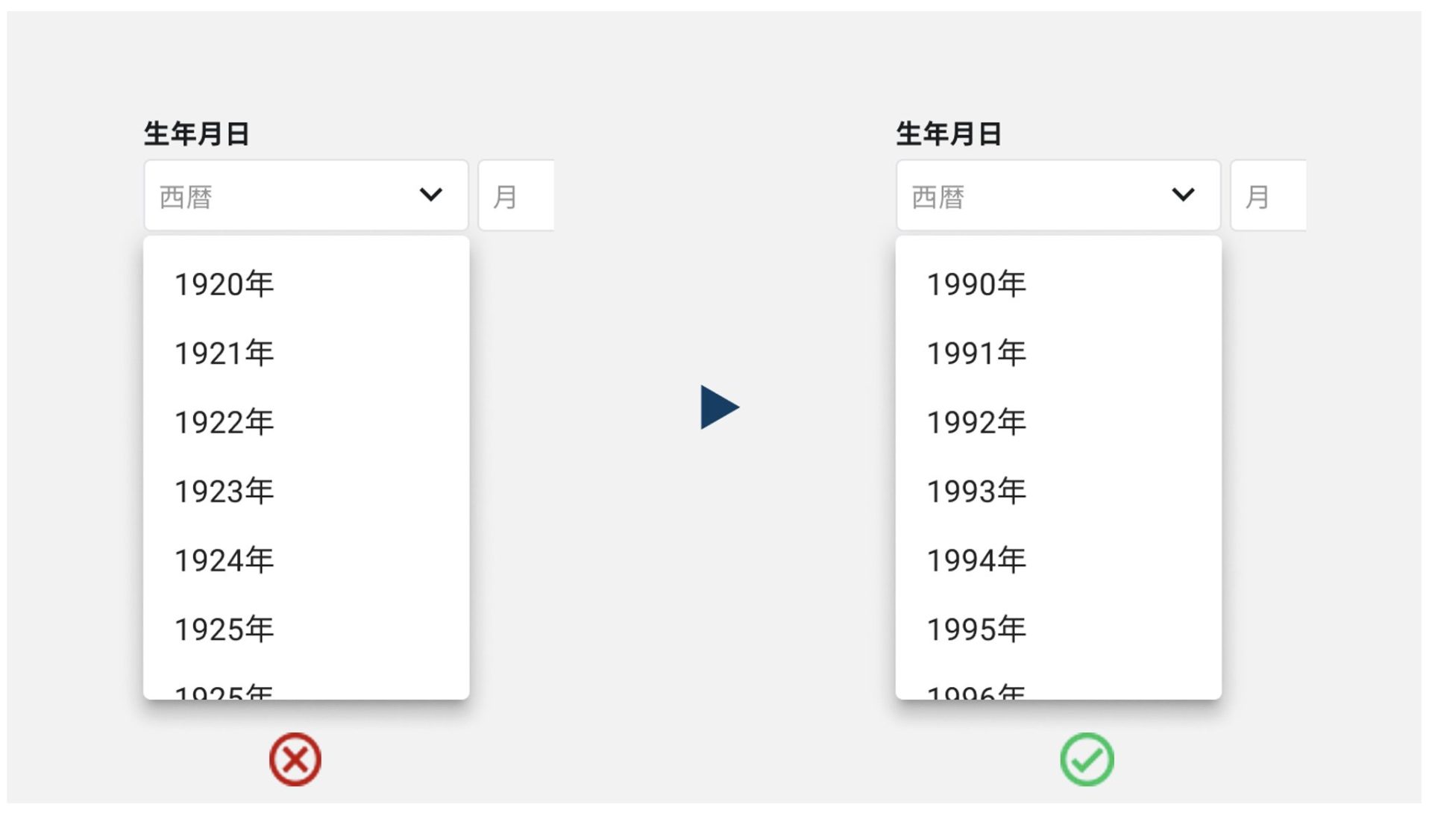Select 1990年 from the year list
This screenshot has height=813, width=1432.
click(976, 284)
